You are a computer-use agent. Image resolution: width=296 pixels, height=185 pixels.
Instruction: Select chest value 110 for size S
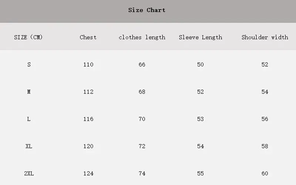(x=88, y=64)
